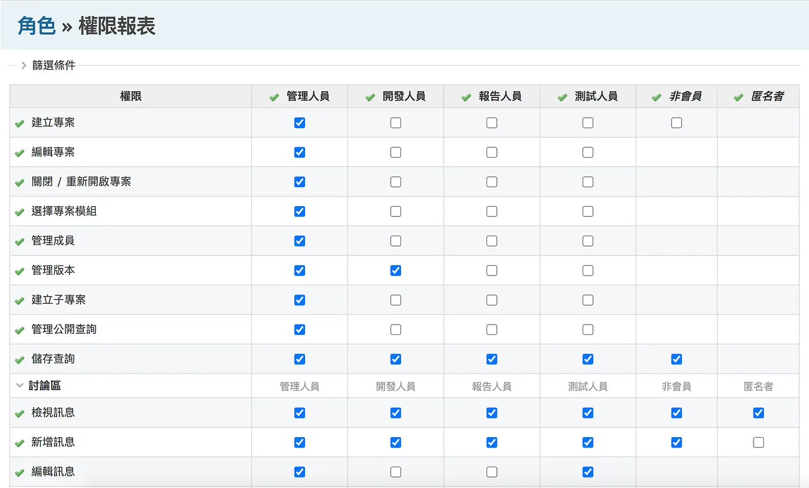
Task: Check 管理公開查詢 for 開發人員
Action: pyautogui.click(x=395, y=329)
